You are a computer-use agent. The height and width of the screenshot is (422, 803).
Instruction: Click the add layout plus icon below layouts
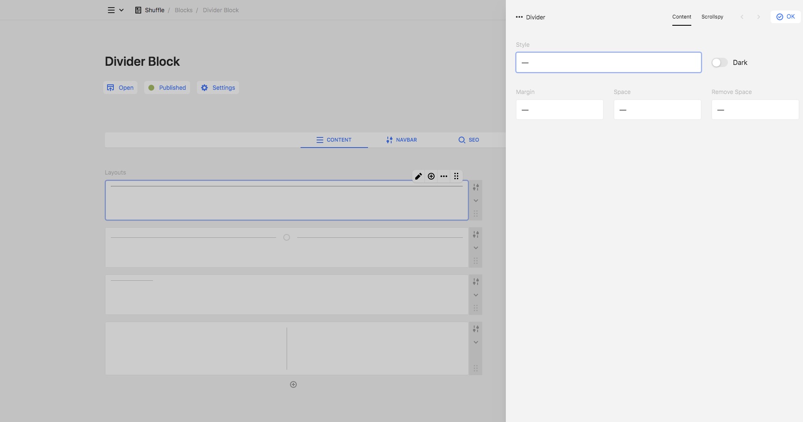coord(293,384)
